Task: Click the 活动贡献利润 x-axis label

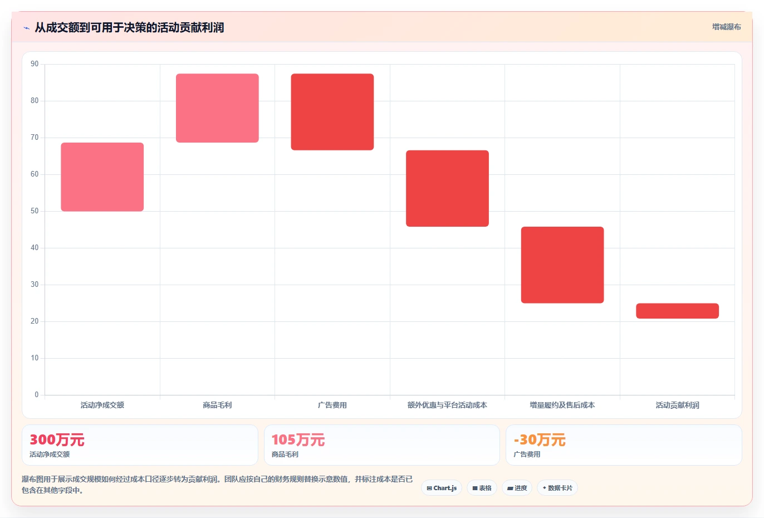Action: (x=678, y=405)
